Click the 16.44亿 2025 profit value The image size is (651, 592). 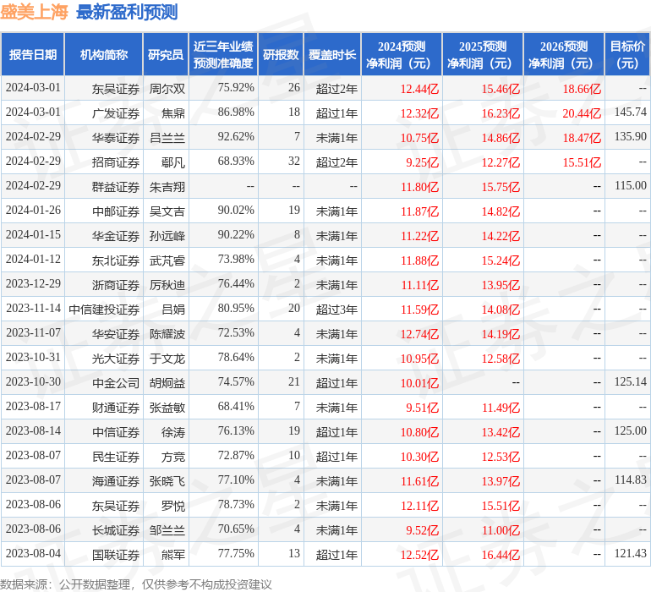click(x=501, y=554)
